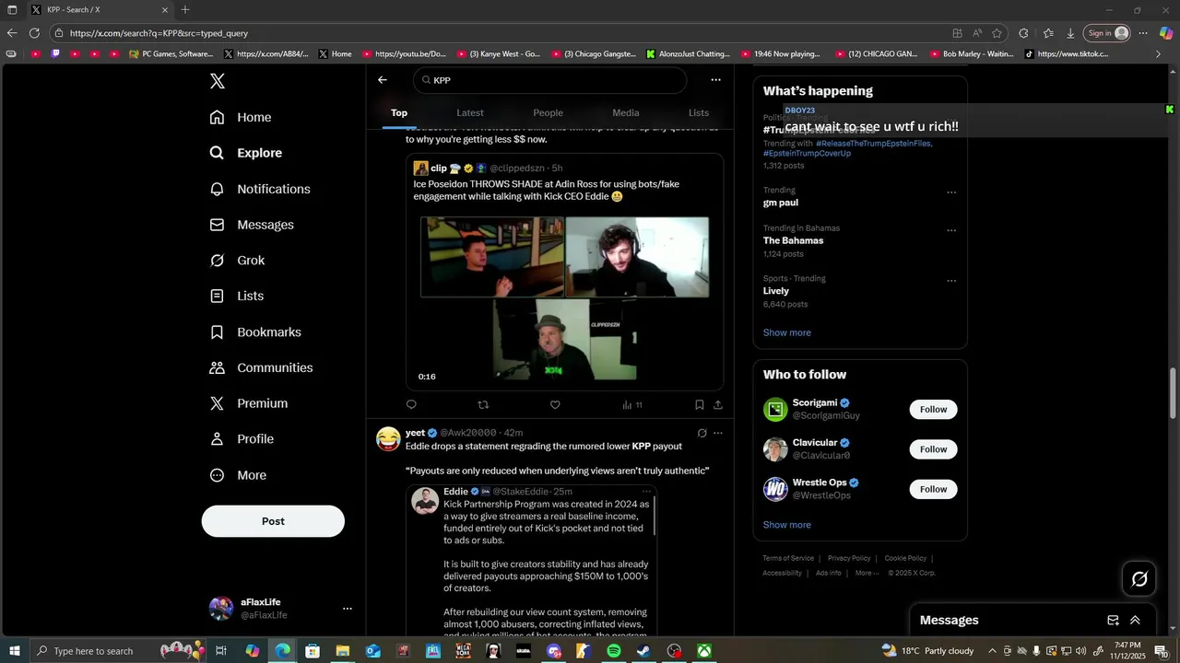Open #ReleaseTheTrumpEpsteinFiles hashtag link

pyautogui.click(x=873, y=144)
